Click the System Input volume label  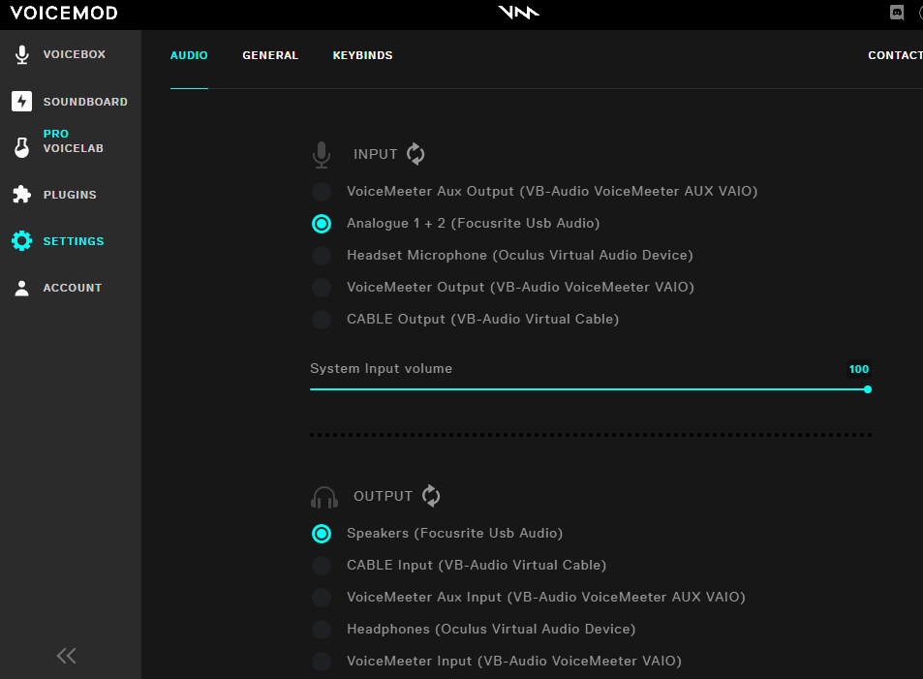click(381, 369)
